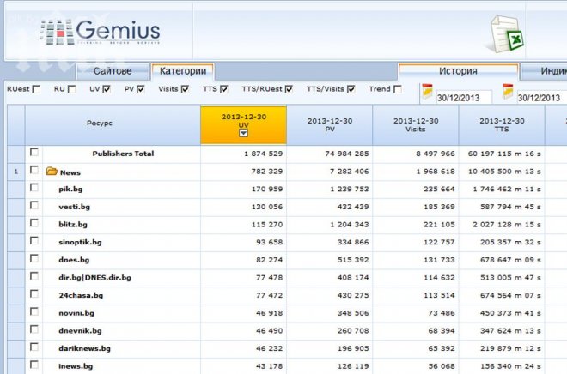Sort by 2013-12-30 Visits column header

[x=416, y=125]
